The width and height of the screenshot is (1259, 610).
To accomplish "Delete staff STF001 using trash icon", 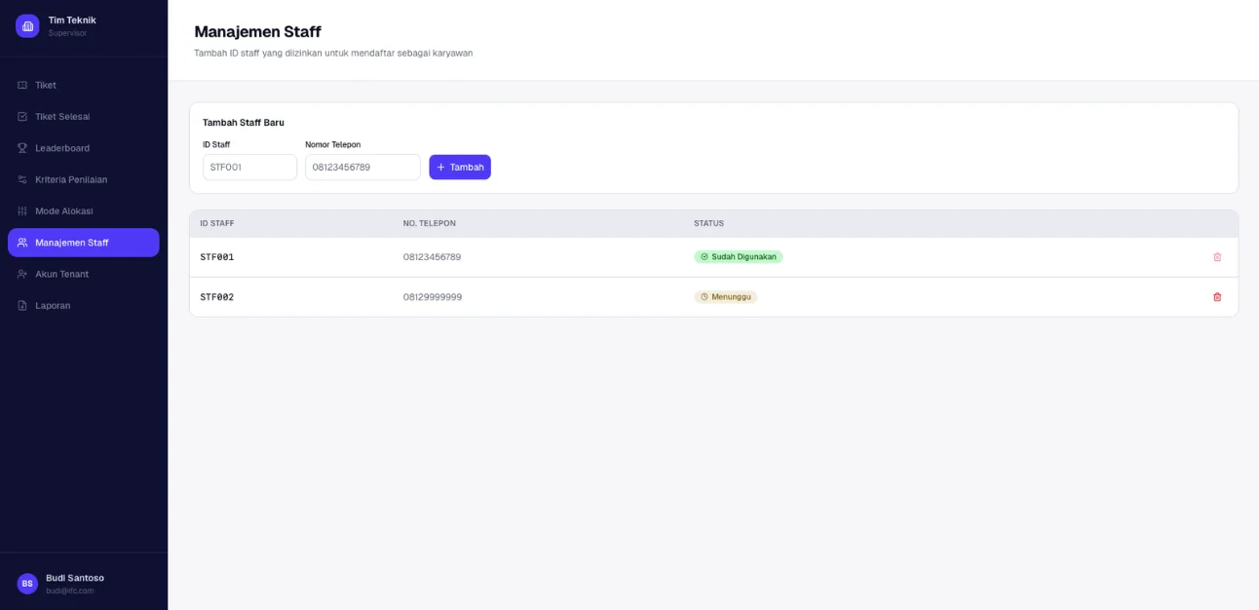I will pyautogui.click(x=1217, y=257).
